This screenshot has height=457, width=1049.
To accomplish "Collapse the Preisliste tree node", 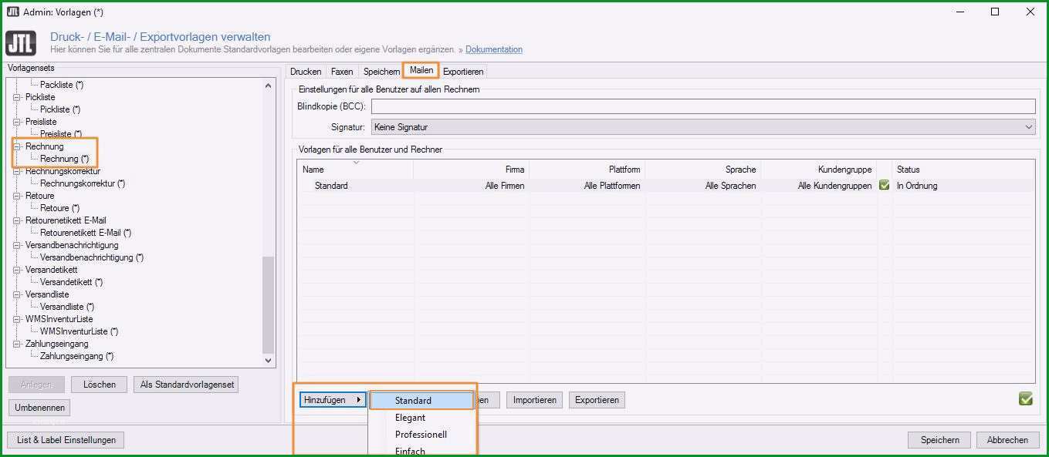I will click(17, 122).
